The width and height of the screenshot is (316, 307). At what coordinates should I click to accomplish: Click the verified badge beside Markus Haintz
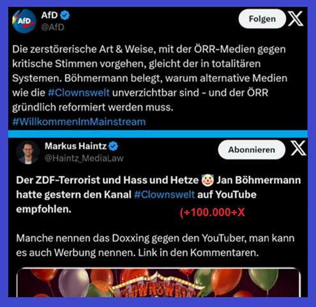113,146
